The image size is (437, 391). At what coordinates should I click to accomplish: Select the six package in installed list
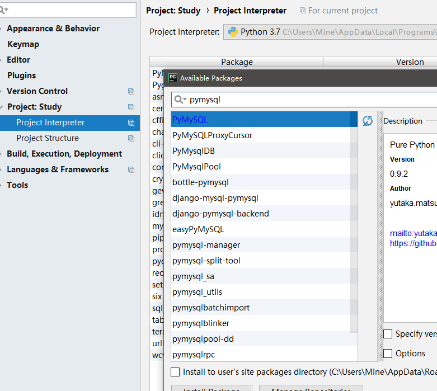157,296
